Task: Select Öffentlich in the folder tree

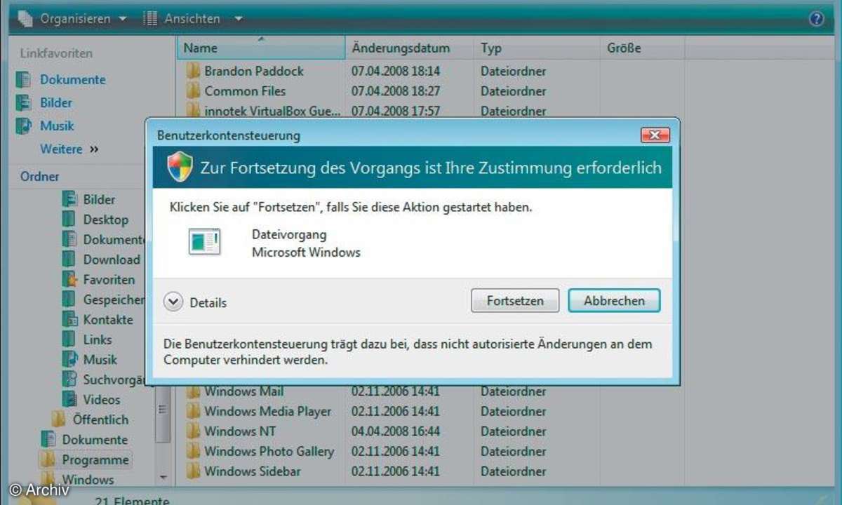Action: point(100,419)
